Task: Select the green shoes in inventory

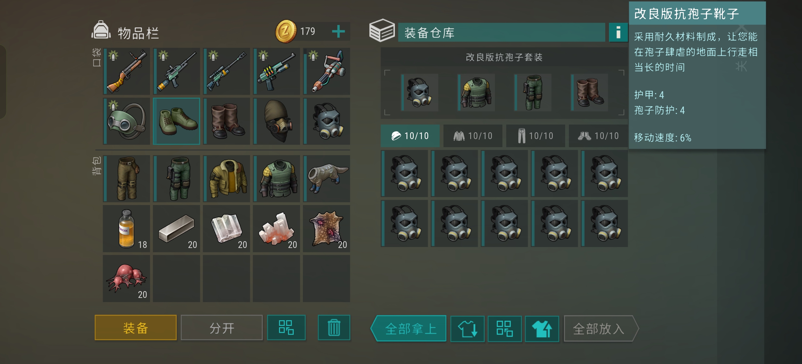Action: click(x=176, y=121)
